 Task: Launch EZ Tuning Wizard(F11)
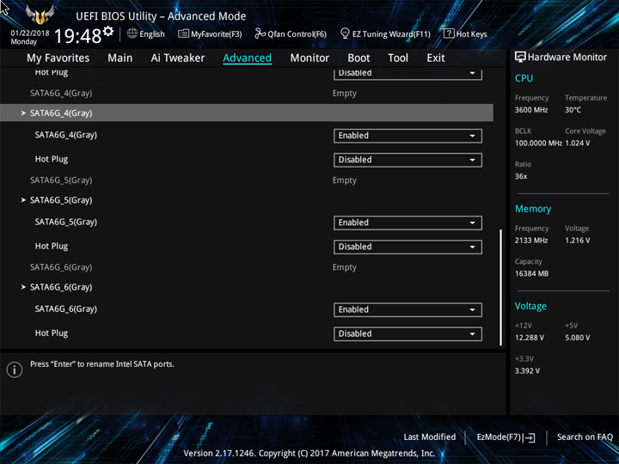point(385,34)
